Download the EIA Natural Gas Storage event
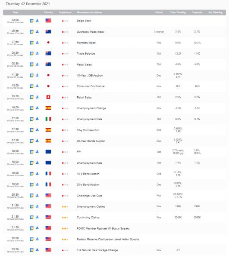This screenshot has height=258, width=229. point(37,250)
